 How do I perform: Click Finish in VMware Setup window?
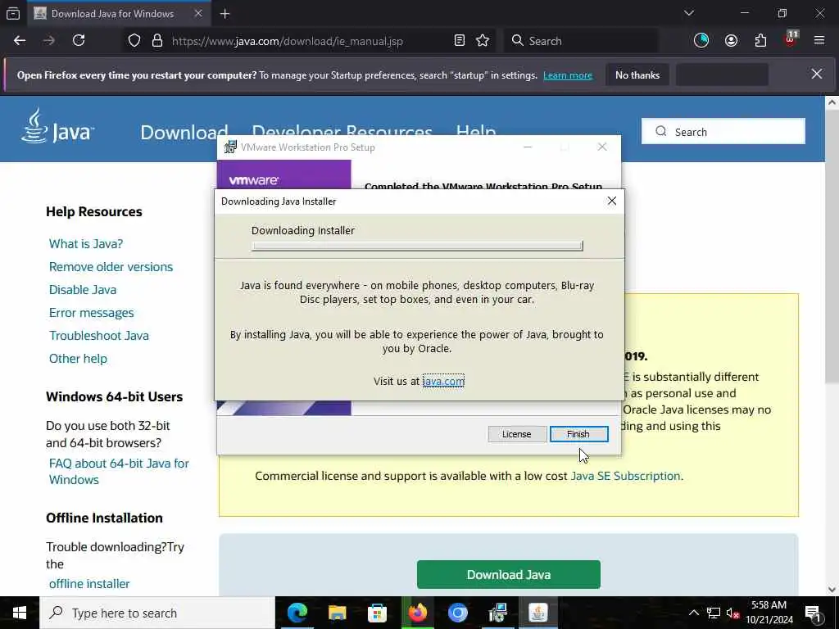tap(578, 434)
